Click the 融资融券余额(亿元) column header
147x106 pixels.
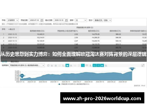point(37,31)
